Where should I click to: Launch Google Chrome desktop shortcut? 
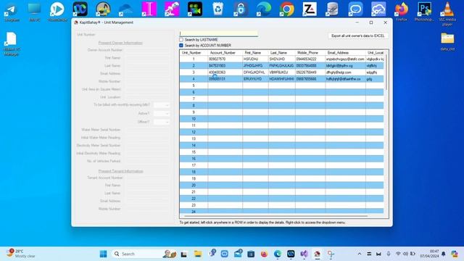click(287, 9)
